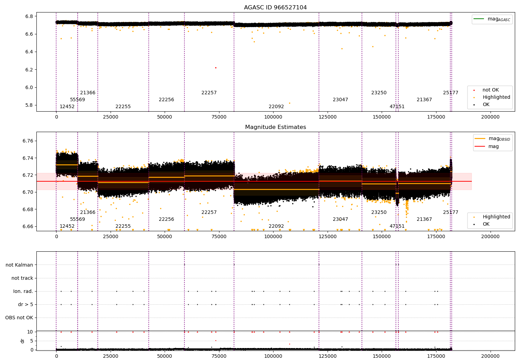The width and height of the screenshot is (520, 364).
Task: Click the 'not Kalman' row label
Action: [x=19, y=265]
